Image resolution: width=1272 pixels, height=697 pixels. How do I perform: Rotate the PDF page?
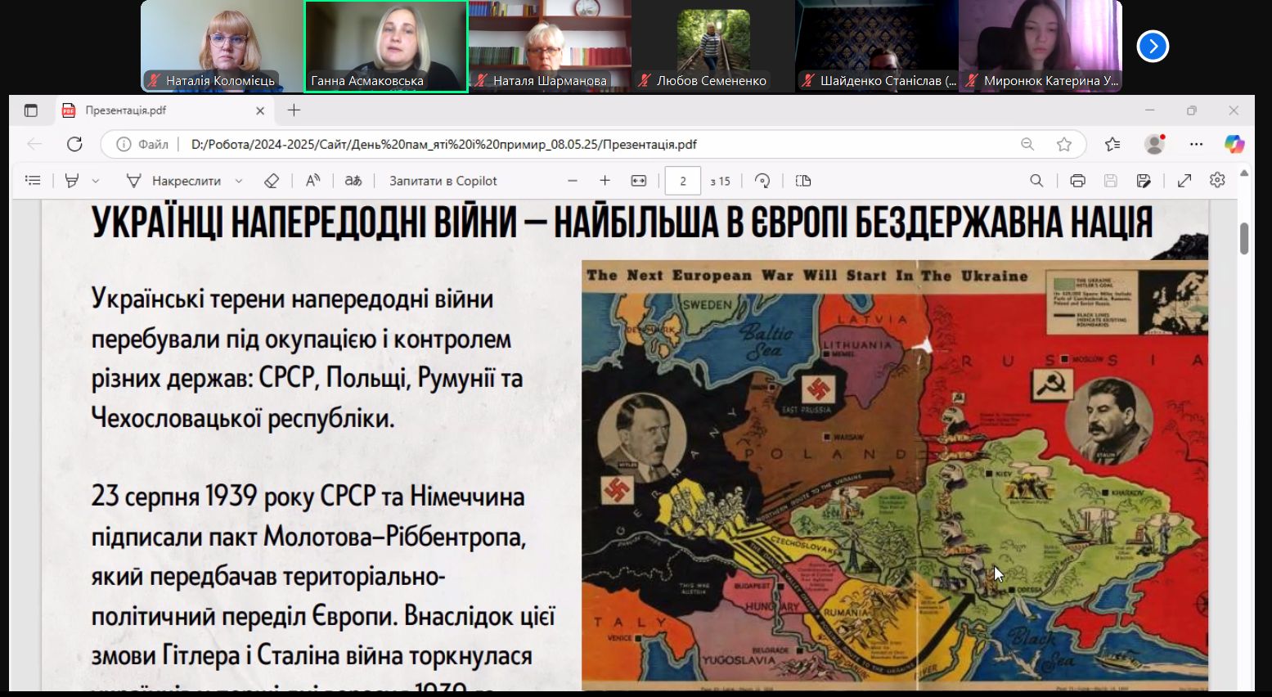(762, 181)
